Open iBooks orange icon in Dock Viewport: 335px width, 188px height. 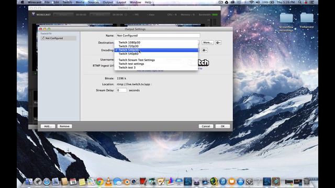(x=231, y=182)
